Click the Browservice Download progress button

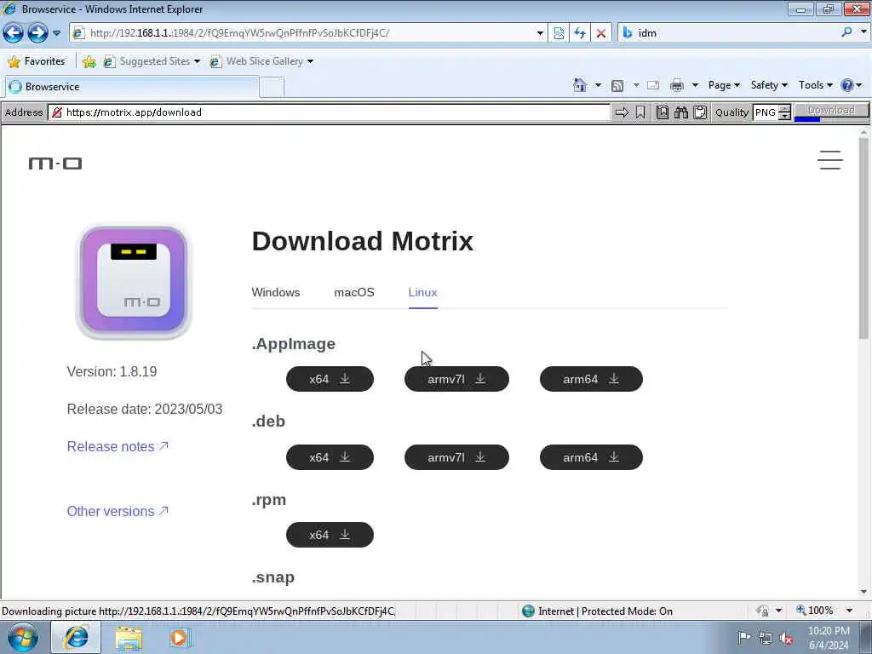click(x=831, y=112)
